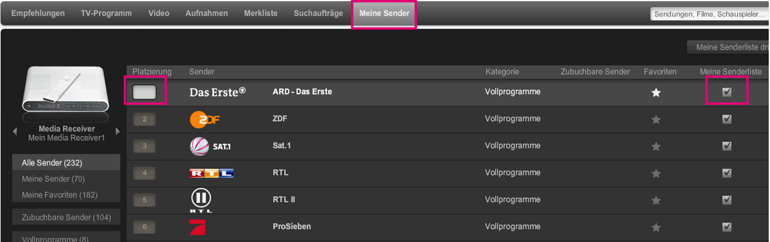
Task: Toggle the RTL favorite star
Action: coord(656,173)
